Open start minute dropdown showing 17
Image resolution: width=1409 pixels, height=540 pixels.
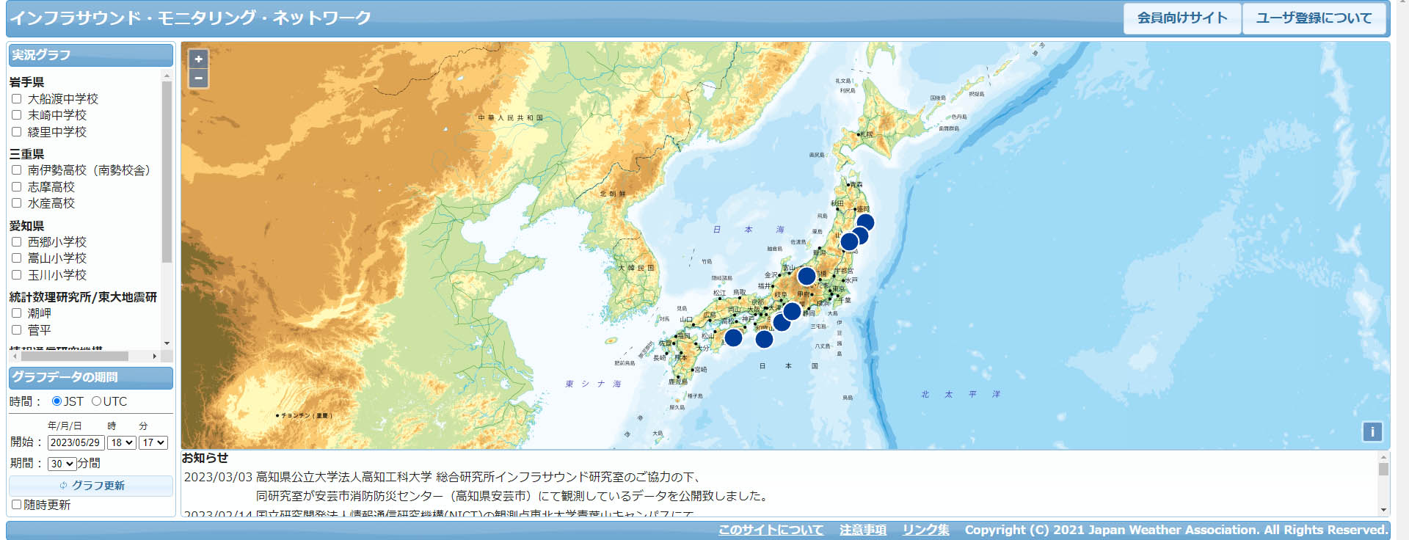click(x=153, y=442)
